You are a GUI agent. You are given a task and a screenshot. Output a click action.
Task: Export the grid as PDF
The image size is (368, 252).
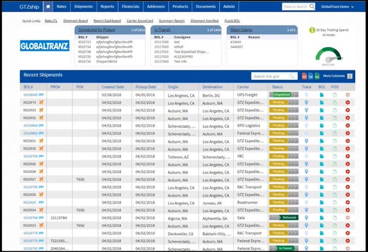tap(304, 76)
